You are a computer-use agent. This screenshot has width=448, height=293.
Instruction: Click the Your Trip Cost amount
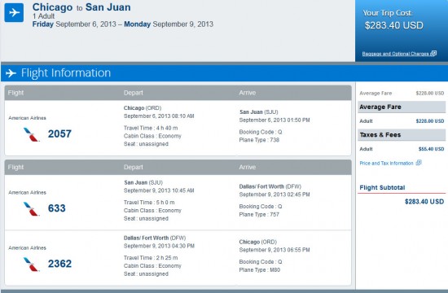[393, 25]
